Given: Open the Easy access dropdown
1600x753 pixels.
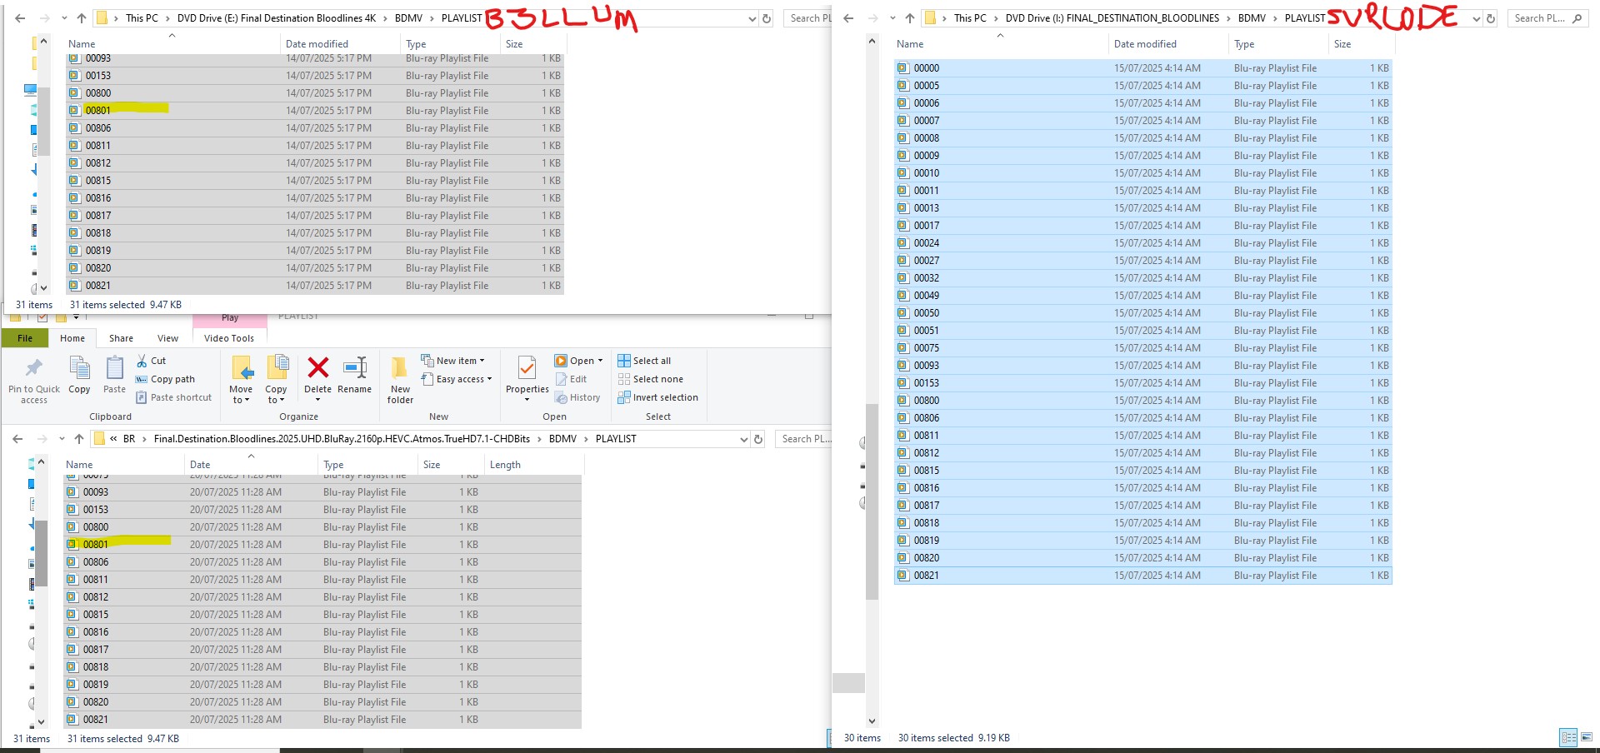Looking at the screenshot, I should [456, 379].
